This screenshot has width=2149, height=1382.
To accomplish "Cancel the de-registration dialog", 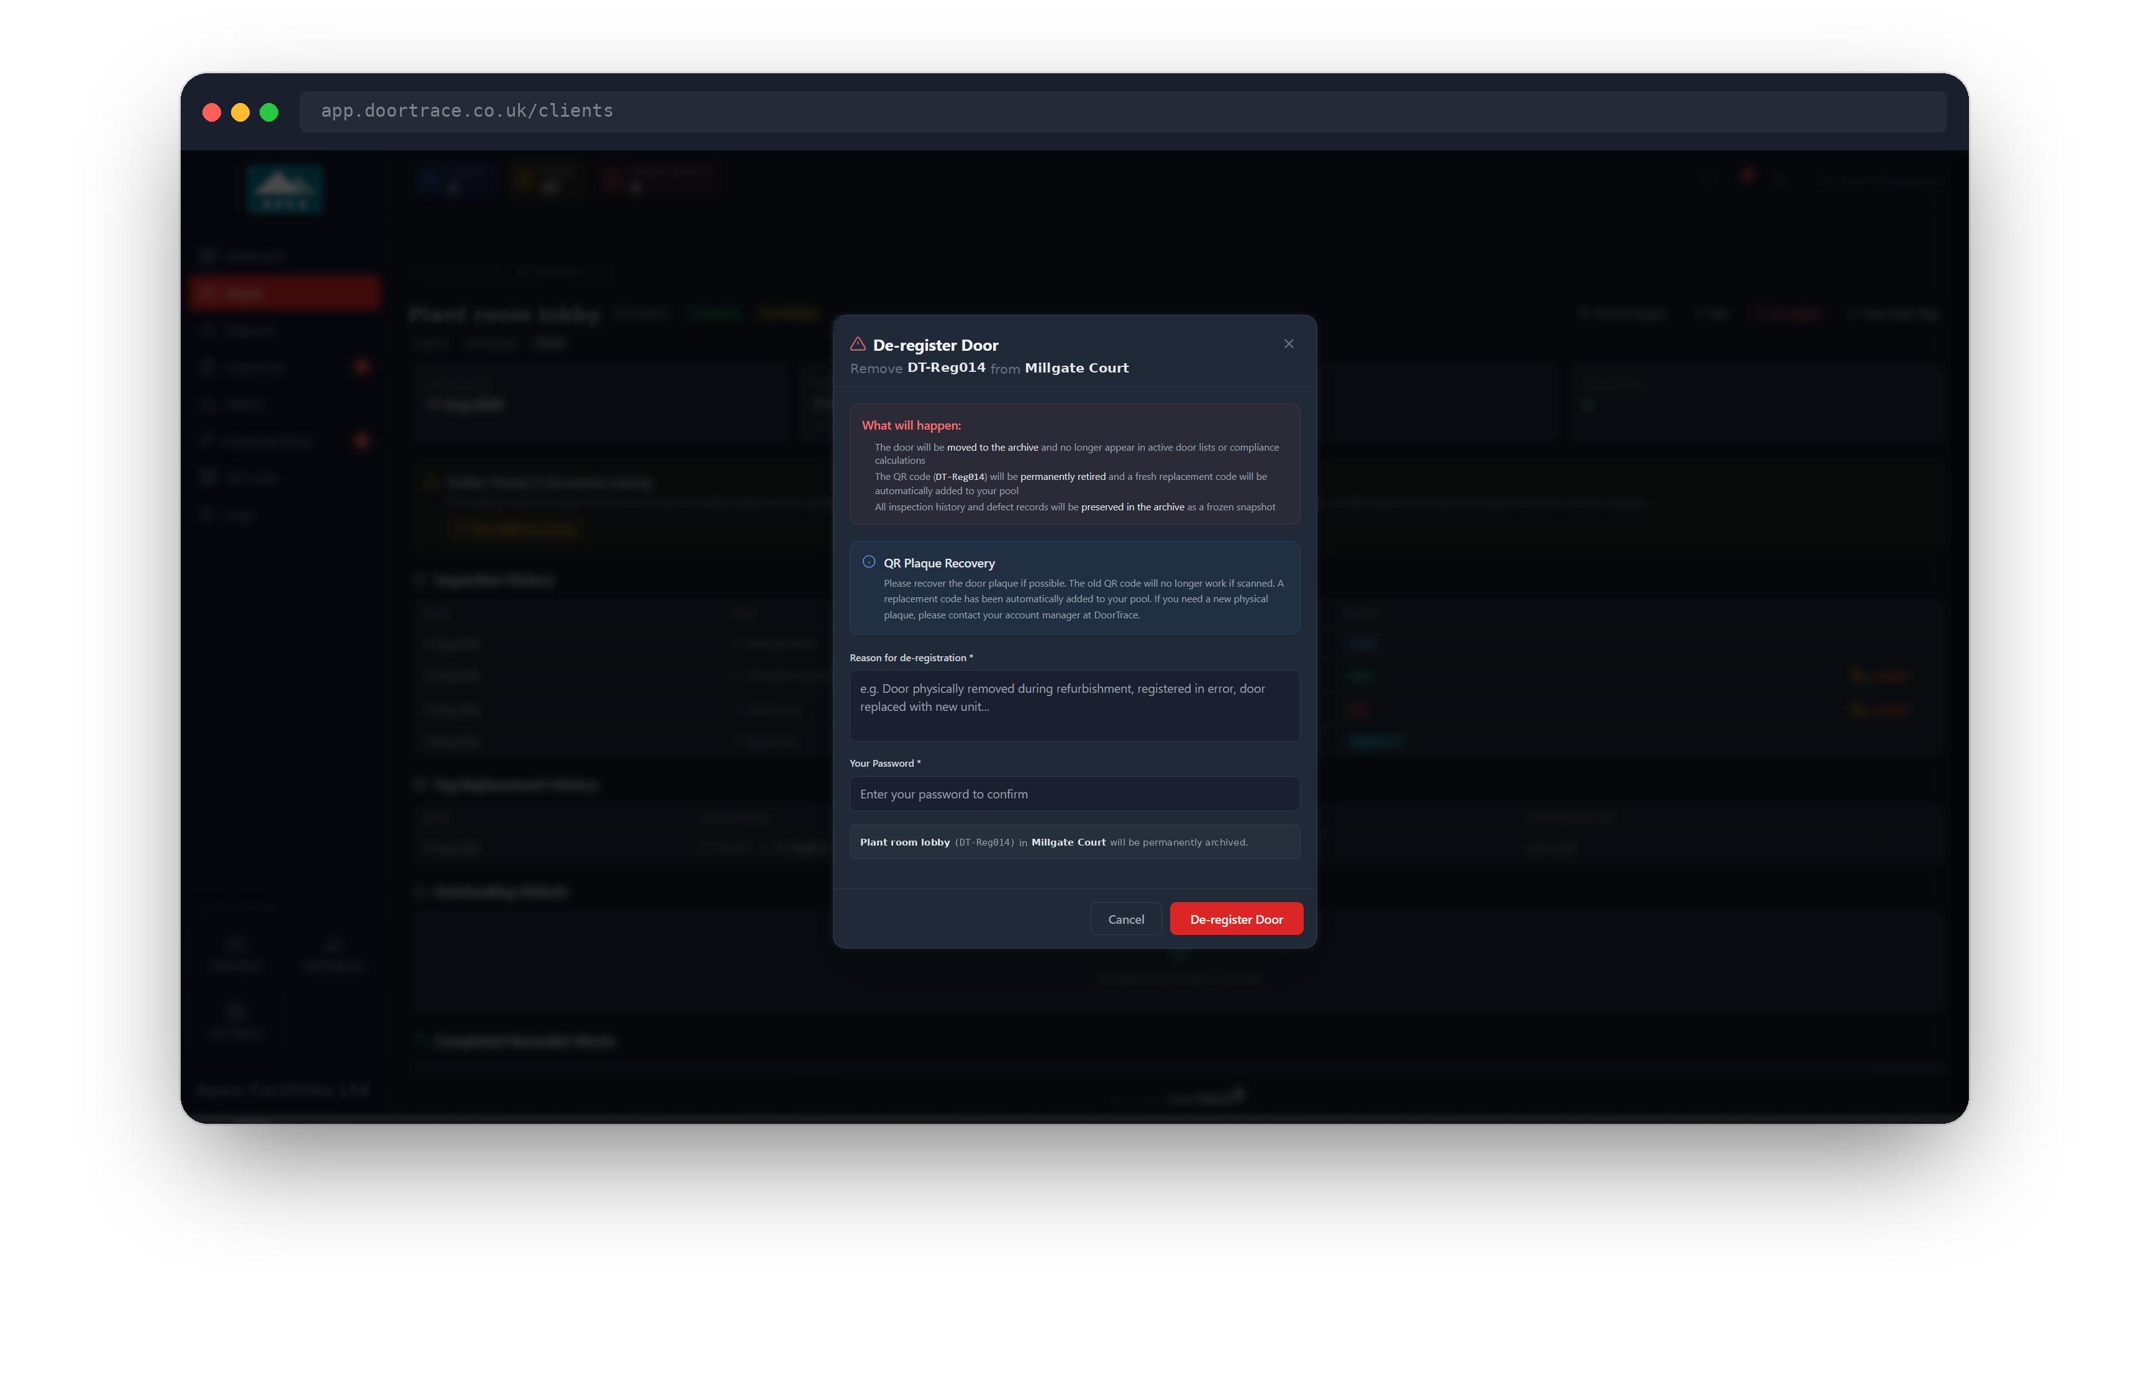I will tap(1125, 919).
